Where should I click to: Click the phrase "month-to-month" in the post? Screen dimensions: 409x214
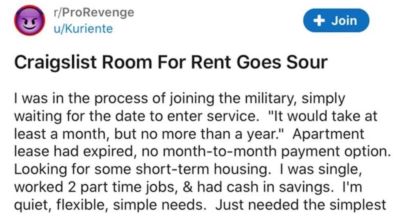click(220, 151)
